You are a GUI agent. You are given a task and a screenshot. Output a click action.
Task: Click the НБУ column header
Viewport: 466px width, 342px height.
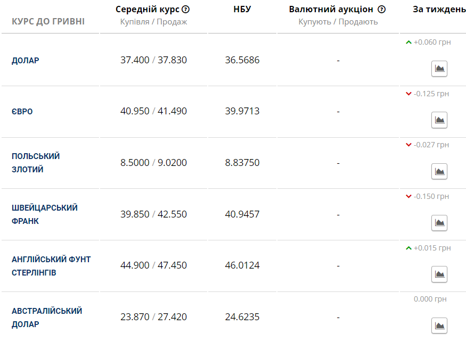pos(242,9)
